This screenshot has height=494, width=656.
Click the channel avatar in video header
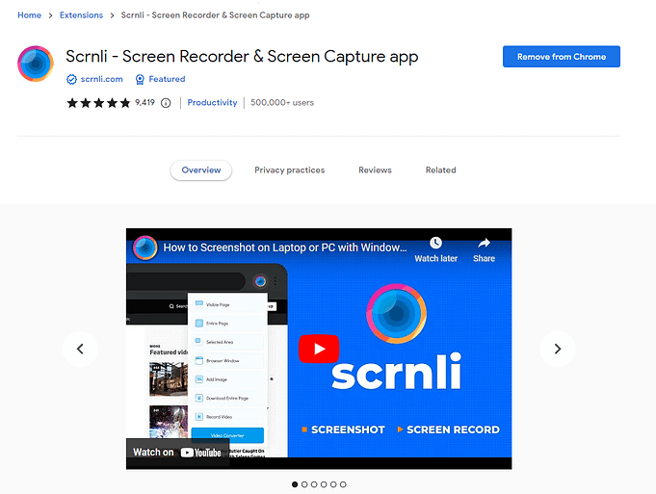pos(145,247)
